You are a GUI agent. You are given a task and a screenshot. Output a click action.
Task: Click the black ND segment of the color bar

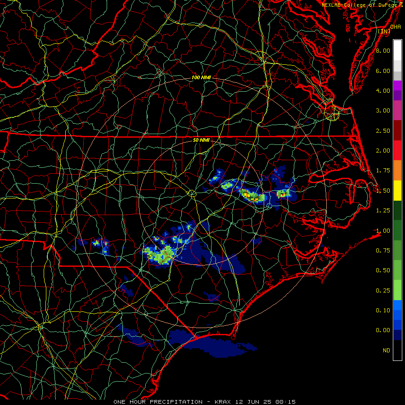point(397,350)
